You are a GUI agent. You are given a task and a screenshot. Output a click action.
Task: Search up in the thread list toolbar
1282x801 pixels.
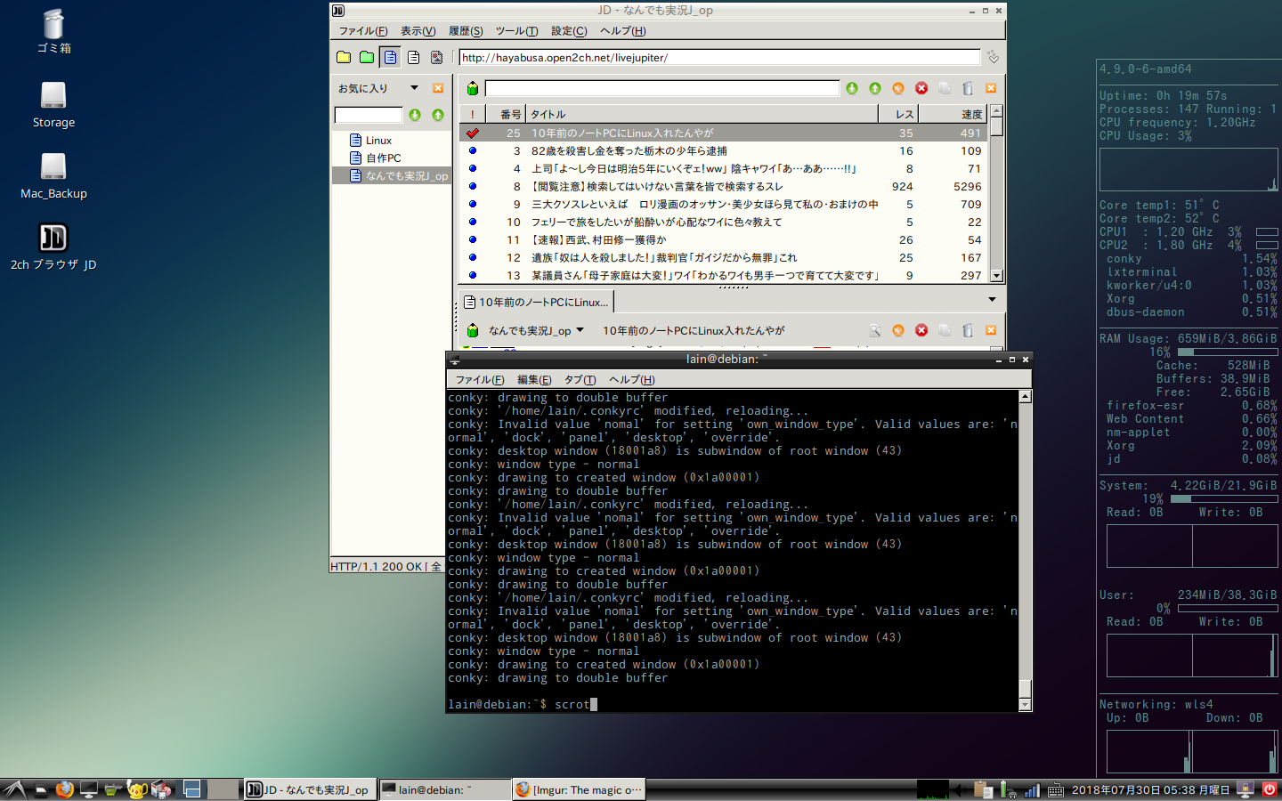click(875, 88)
